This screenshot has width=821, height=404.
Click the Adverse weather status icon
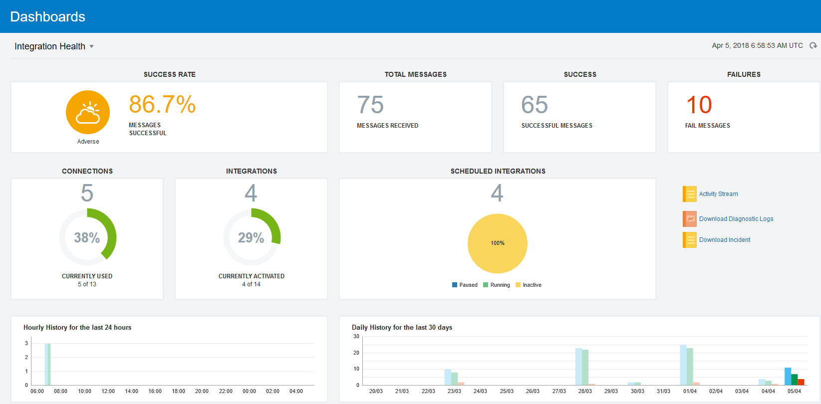(88, 112)
